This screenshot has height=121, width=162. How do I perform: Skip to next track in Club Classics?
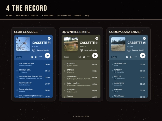pos(36,57)
